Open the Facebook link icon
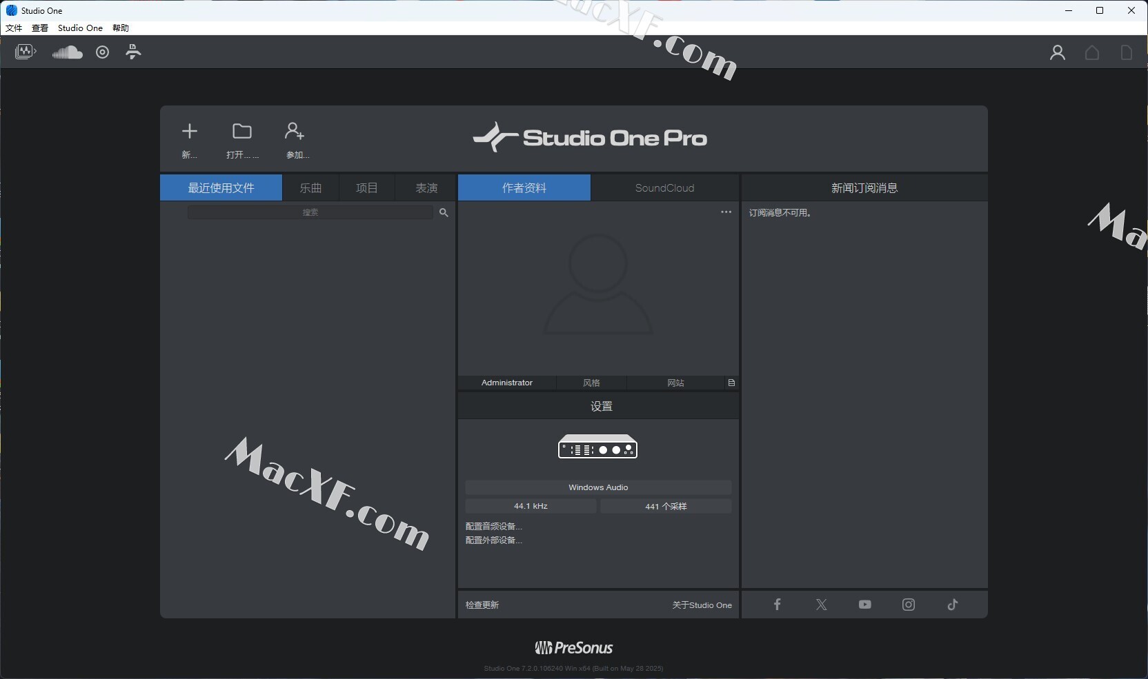 click(778, 605)
